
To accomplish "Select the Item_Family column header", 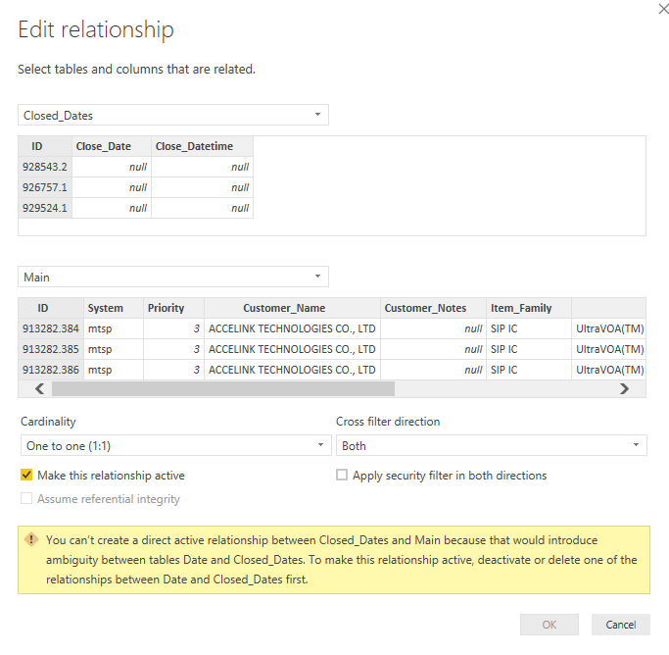I will (x=529, y=308).
